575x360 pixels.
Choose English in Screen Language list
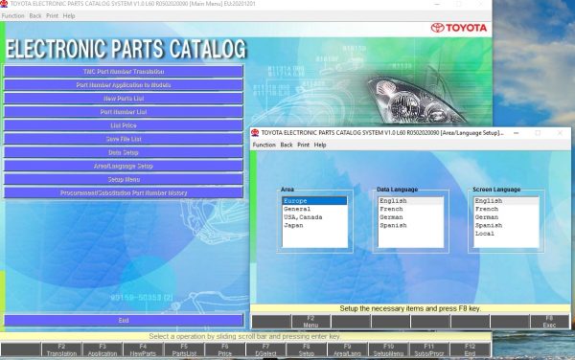point(506,201)
